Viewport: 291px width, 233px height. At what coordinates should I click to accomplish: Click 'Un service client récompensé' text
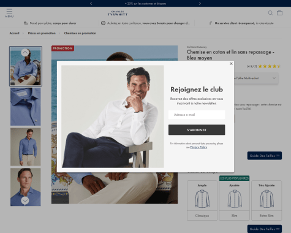235,23
